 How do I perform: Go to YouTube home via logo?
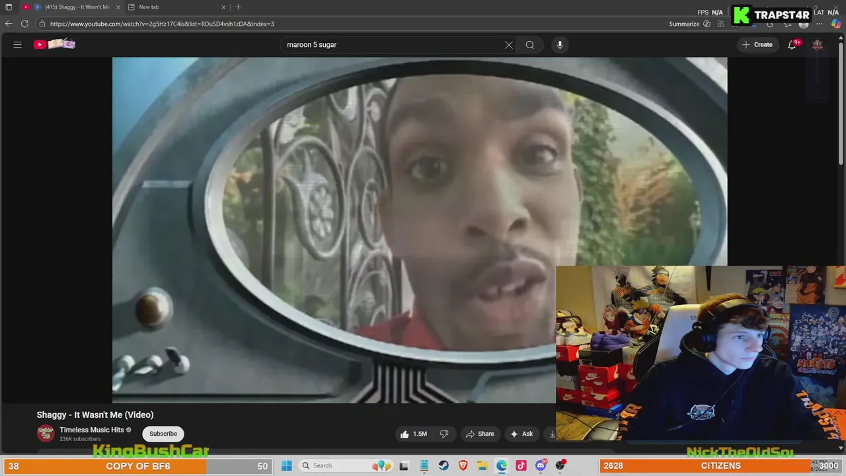point(55,44)
